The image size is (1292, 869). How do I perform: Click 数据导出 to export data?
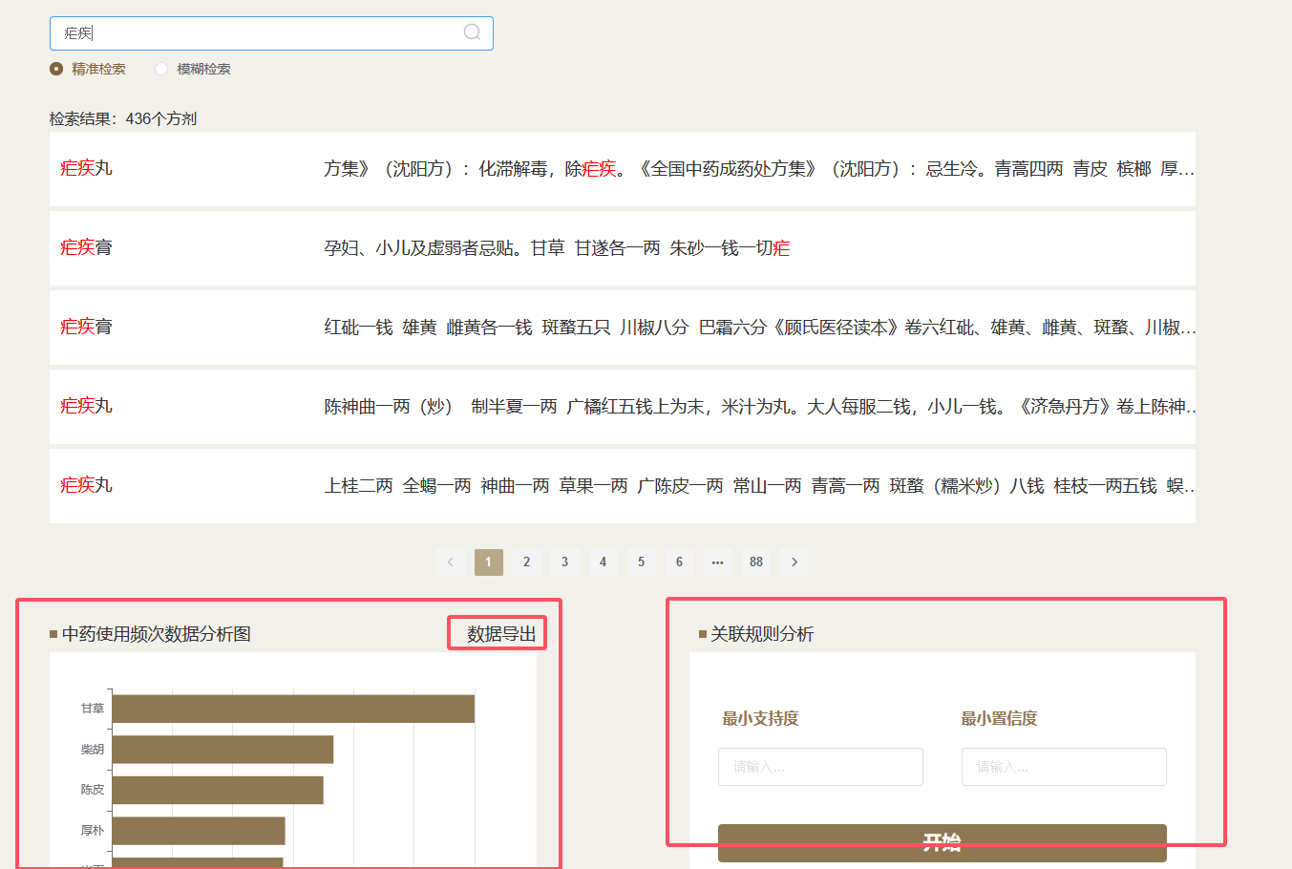click(500, 634)
